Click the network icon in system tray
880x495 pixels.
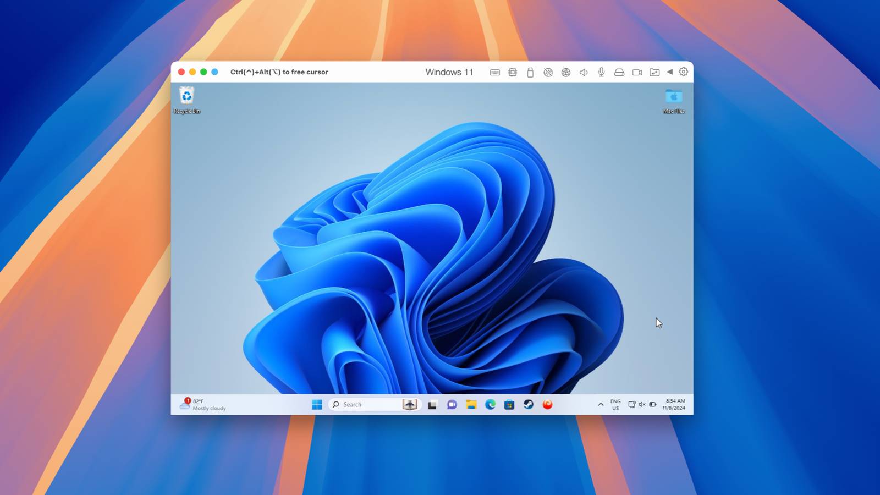[632, 405]
